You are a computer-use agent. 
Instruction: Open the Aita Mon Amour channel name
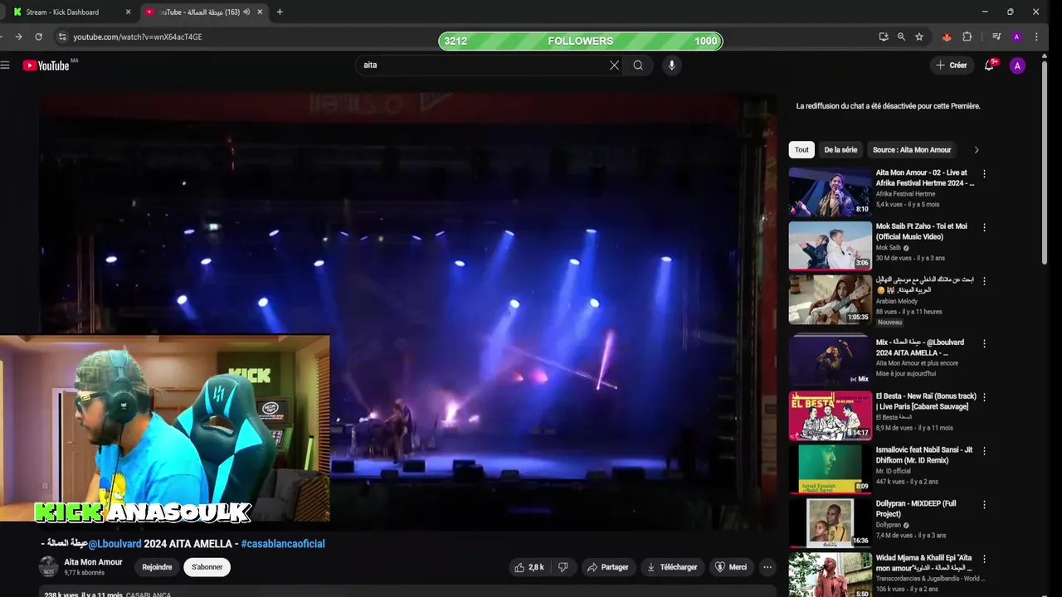[x=93, y=562]
